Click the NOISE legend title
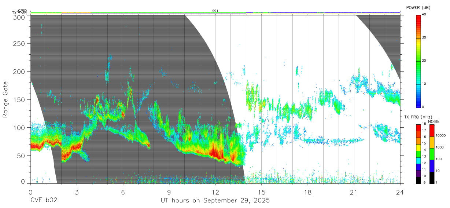Viewport: 450px width, 208px height. pos(434,121)
